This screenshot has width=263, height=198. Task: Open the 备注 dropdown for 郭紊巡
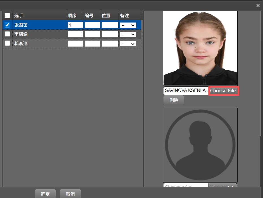pos(128,43)
